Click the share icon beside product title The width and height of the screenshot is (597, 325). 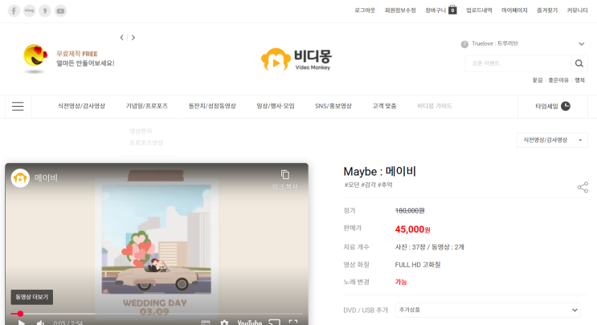point(583,187)
